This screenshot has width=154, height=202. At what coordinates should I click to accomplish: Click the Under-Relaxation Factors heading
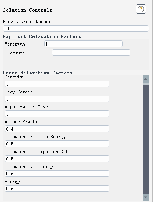pos(38,73)
